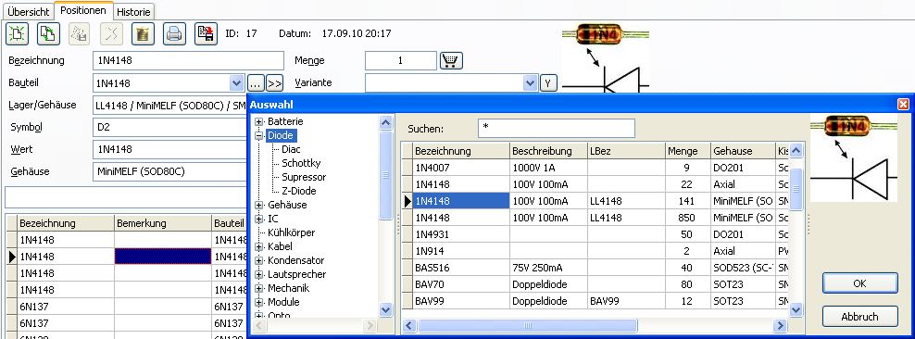
Task: Click the copy position icon
Action: tap(48, 34)
